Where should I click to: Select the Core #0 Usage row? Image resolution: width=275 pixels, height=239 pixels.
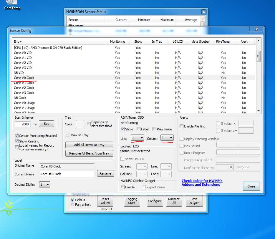[134, 103]
